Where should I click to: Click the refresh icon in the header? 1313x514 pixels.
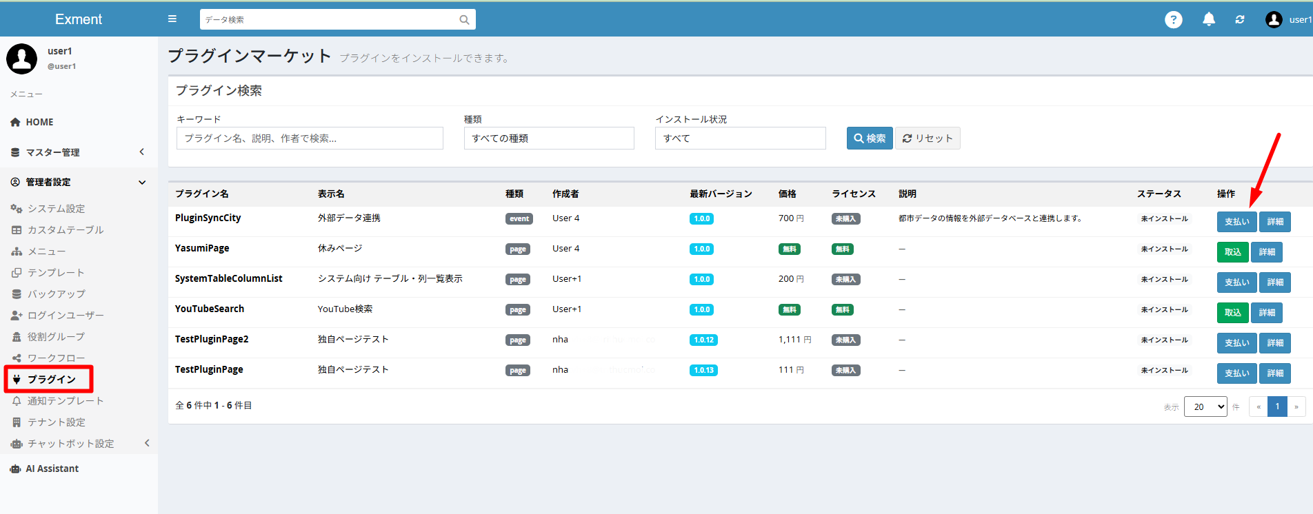[1240, 19]
